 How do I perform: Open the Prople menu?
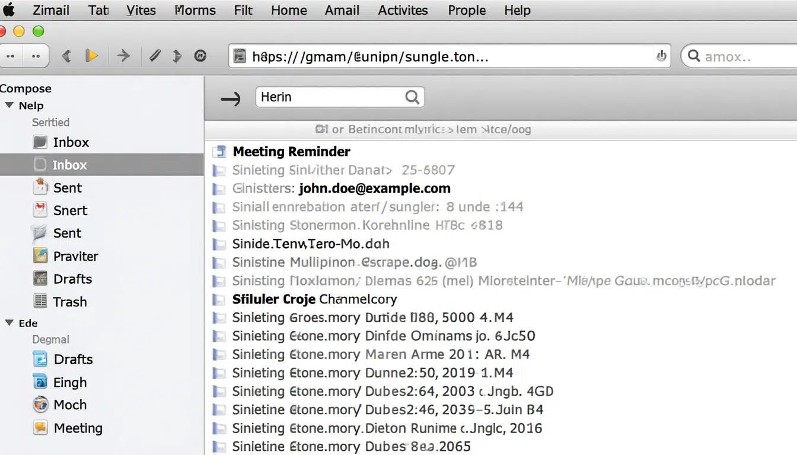467,10
